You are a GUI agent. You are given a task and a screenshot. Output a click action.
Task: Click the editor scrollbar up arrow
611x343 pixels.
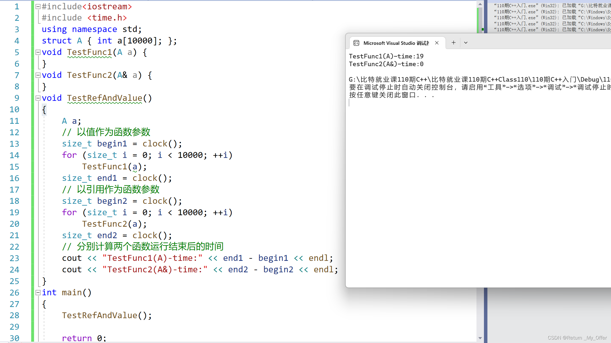tap(480, 4)
